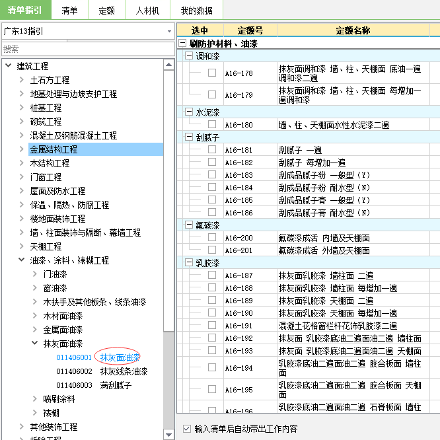Screen dimensions: 440x440
Task: Select 楼地面装饰工程 tree item
Action: click(57, 219)
